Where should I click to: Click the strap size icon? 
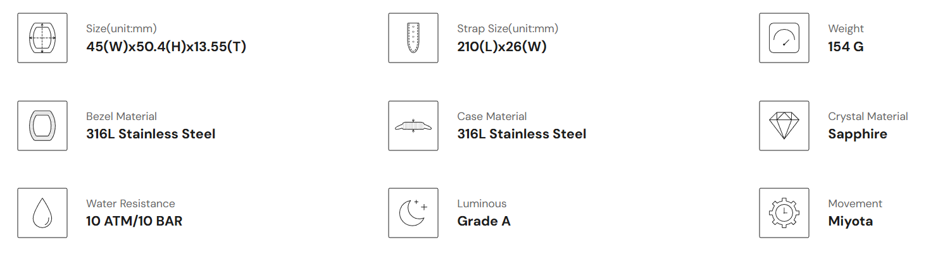[x=413, y=38]
